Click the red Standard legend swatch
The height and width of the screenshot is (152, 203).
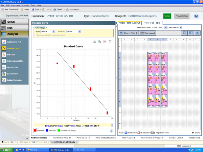[x=35, y=130]
